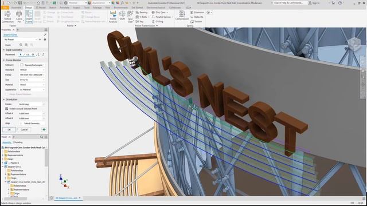Open the Family dropdown
This screenshot has height=206, width=367.
[32, 75]
